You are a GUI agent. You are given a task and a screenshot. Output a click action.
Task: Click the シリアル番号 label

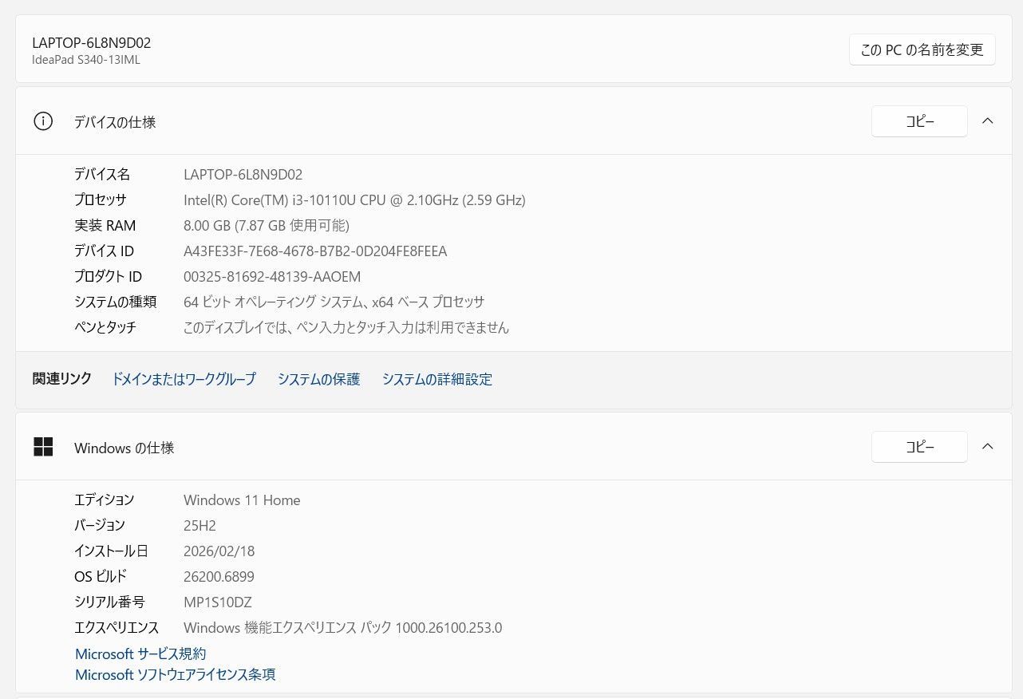pos(110,602)
